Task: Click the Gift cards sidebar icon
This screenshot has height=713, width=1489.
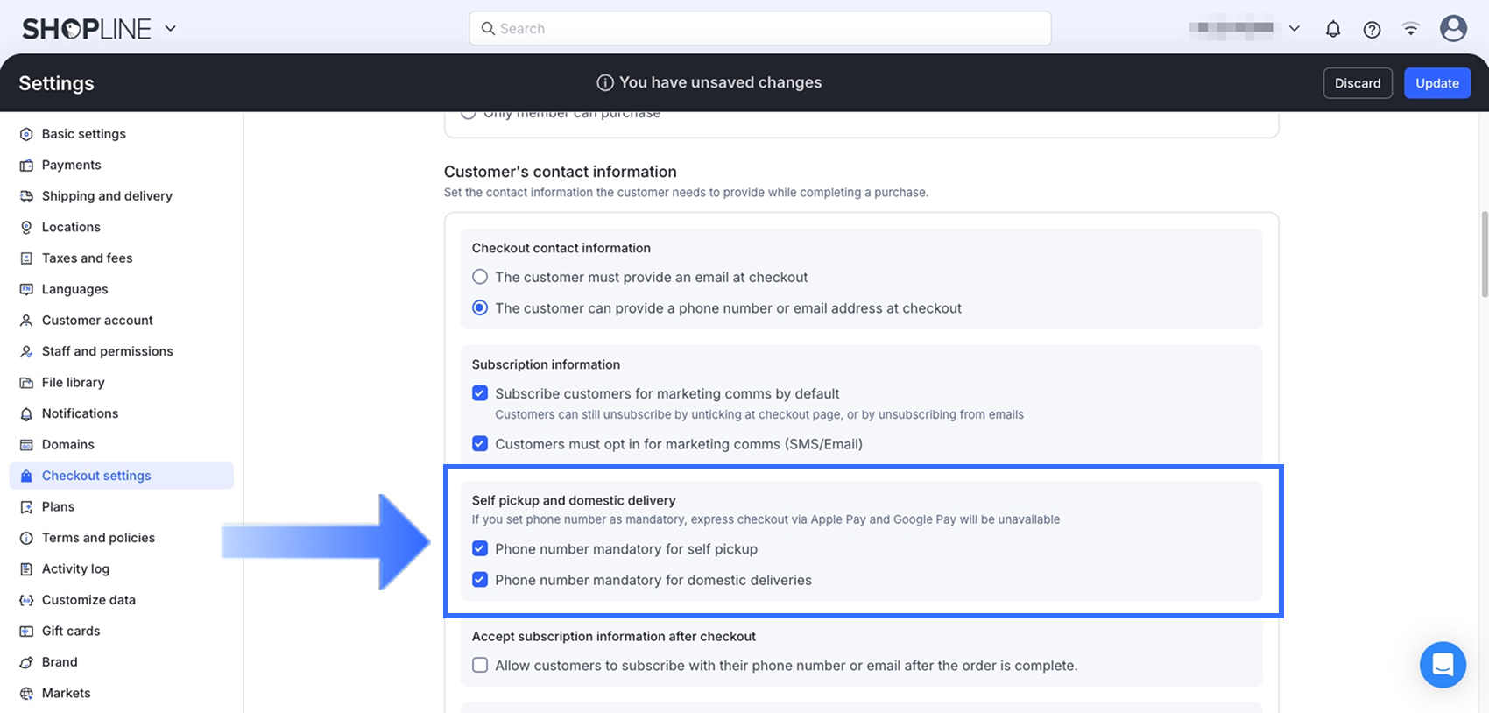Action: pos(26,631)
